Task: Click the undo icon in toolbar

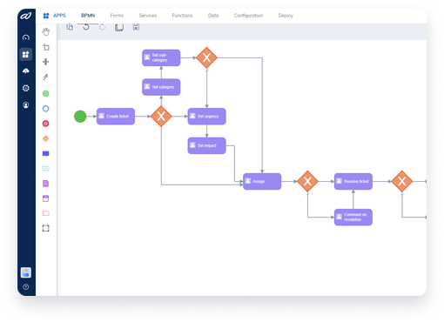Action: point(86,27)
